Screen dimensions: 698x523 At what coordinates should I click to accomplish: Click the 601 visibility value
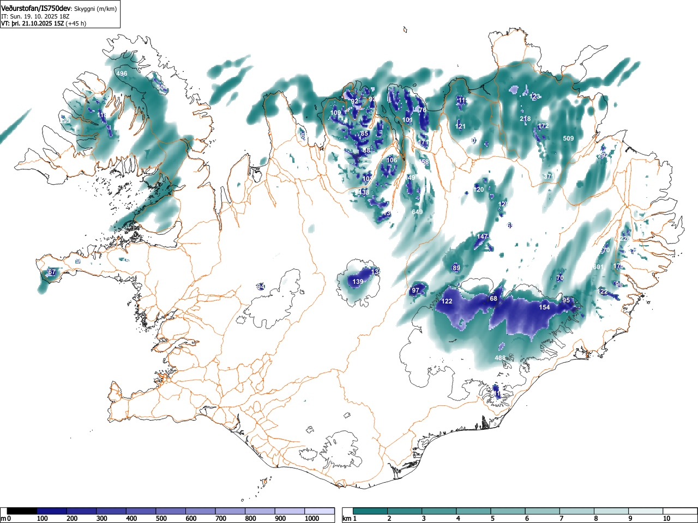[x=598, y=267]
